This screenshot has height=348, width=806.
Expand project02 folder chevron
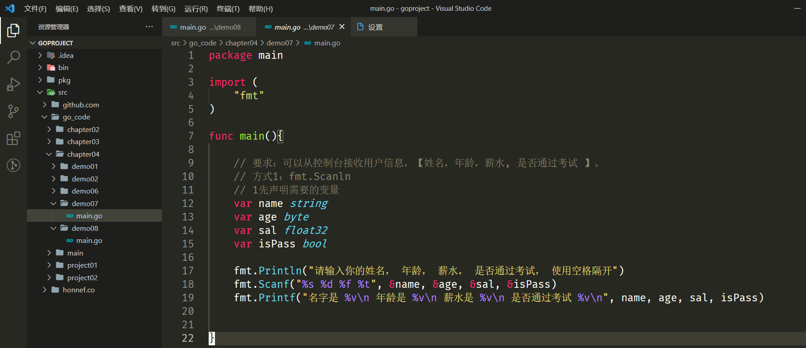49,278
